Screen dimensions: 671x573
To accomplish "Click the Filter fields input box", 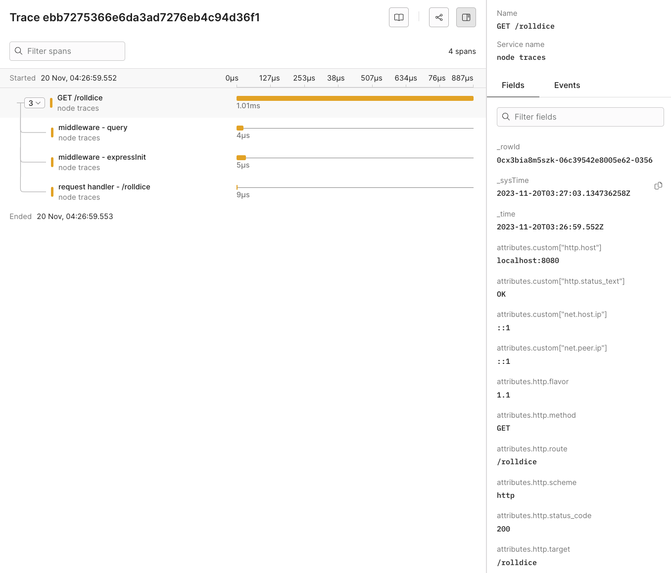I will 580,117.
